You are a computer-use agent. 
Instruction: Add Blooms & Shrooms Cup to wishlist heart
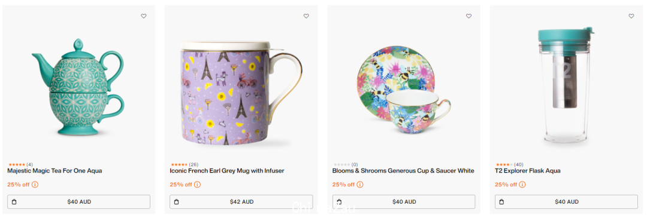(x=468, y=16)
